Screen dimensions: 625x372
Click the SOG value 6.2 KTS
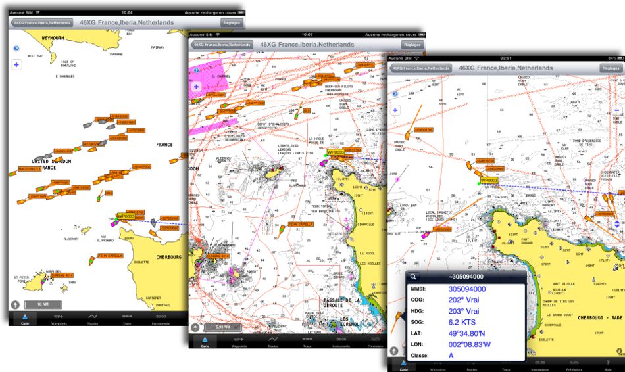pyautogui.click(x=462, y=322)
